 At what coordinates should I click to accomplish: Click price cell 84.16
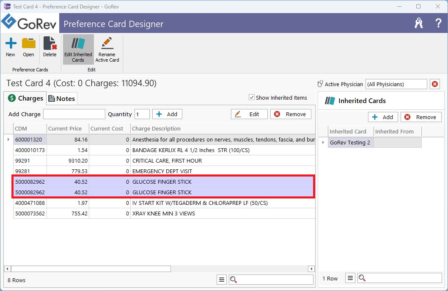tap(68, 139)
